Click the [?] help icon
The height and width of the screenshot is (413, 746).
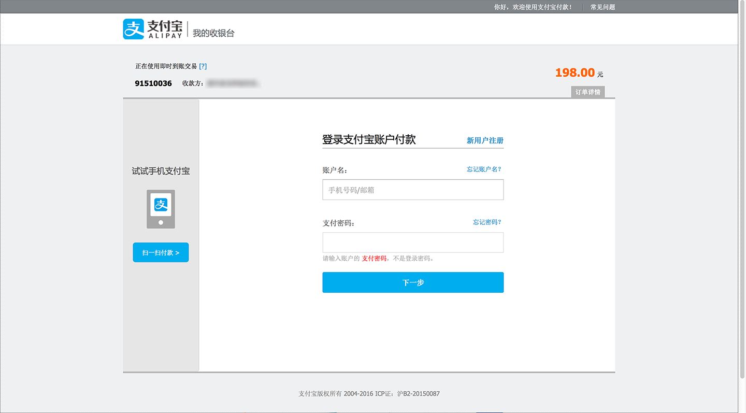203,66
